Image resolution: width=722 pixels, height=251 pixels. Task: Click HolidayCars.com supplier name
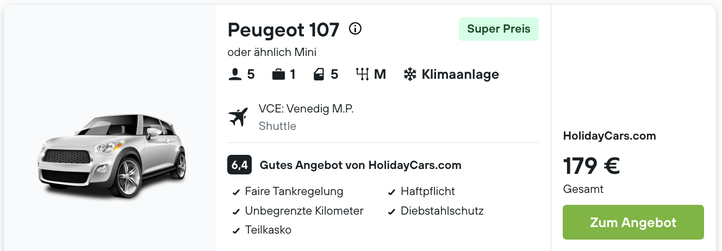(609, 136)
